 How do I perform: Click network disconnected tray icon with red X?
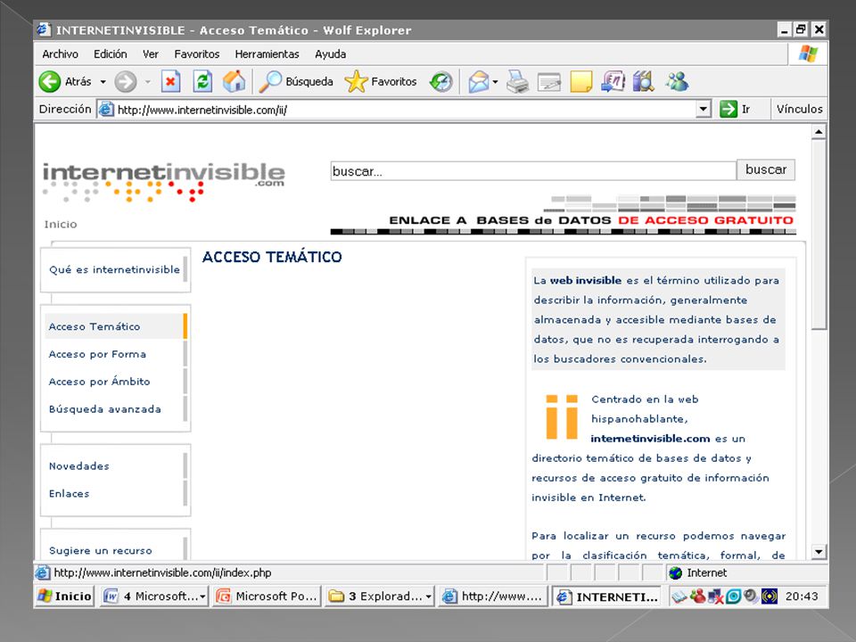[x=715, y=597]
